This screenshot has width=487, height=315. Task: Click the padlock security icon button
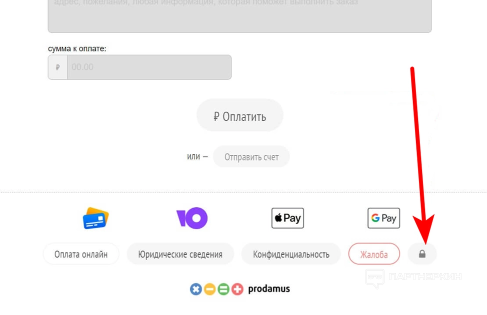(x=422, y=254)
